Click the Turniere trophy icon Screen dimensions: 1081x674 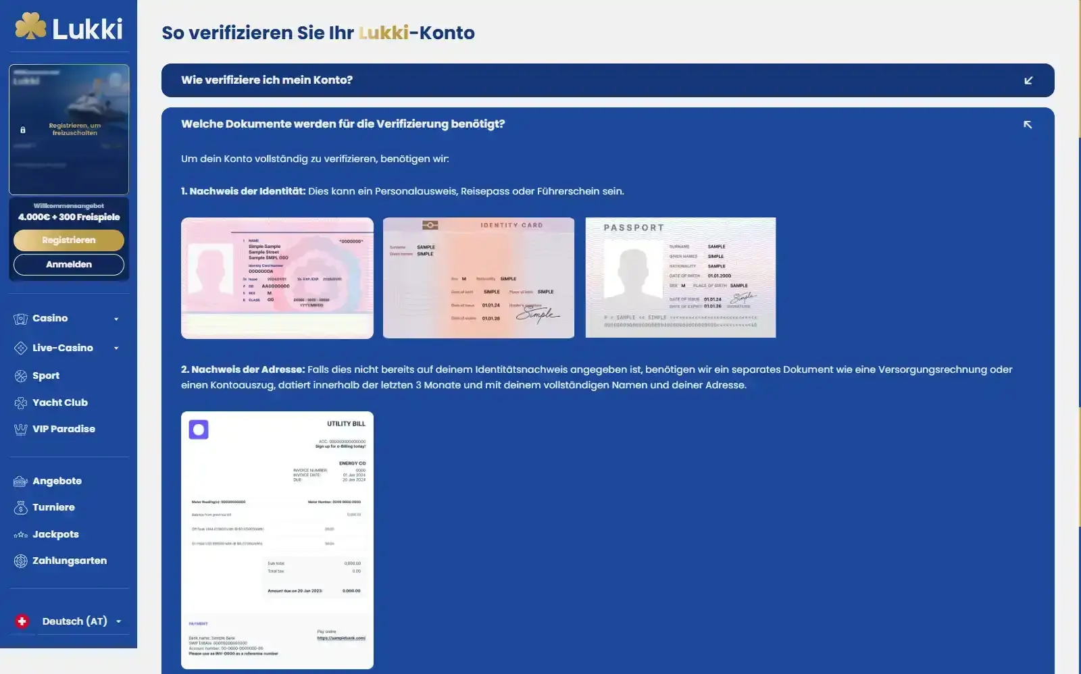[x=21, y=508]
